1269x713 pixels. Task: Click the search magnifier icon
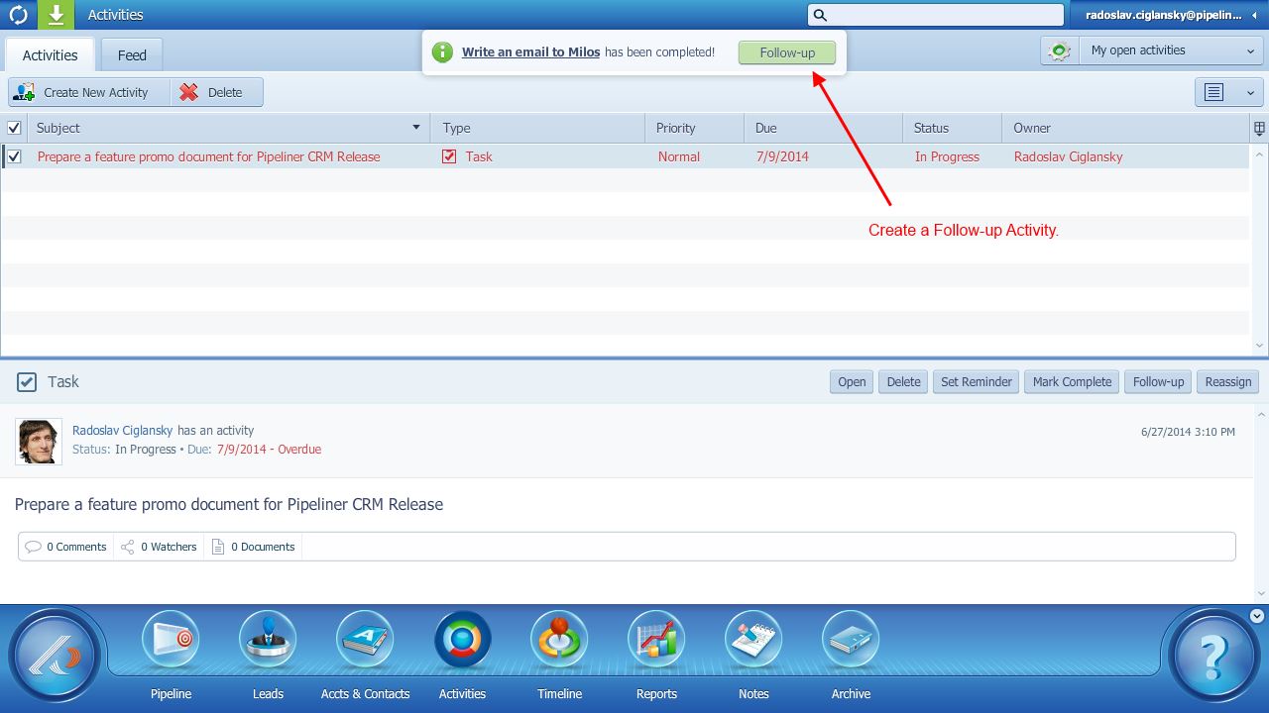820,15
